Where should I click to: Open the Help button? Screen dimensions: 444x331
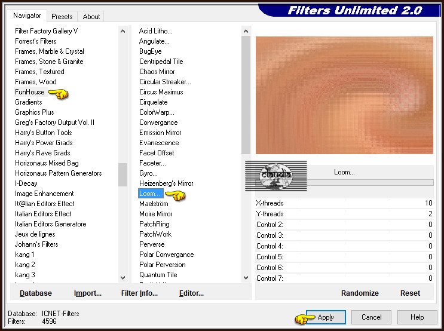tap(417, 317)
